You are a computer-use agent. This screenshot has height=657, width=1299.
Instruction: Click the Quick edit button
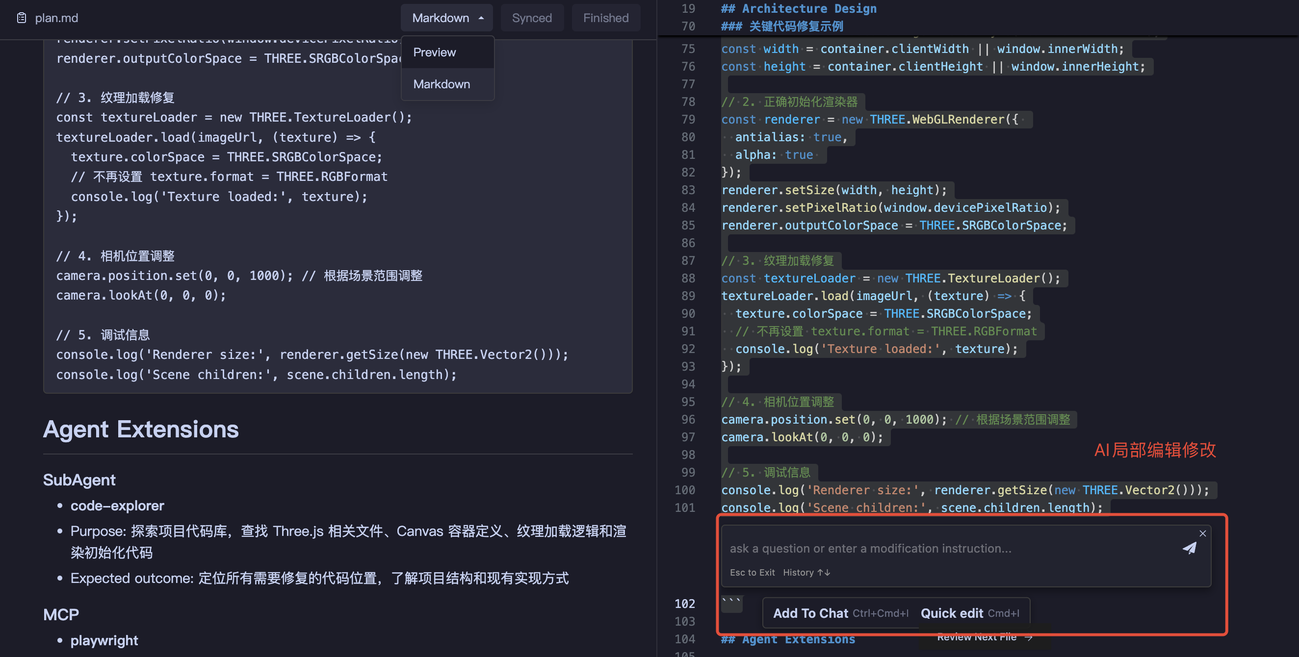952,613
